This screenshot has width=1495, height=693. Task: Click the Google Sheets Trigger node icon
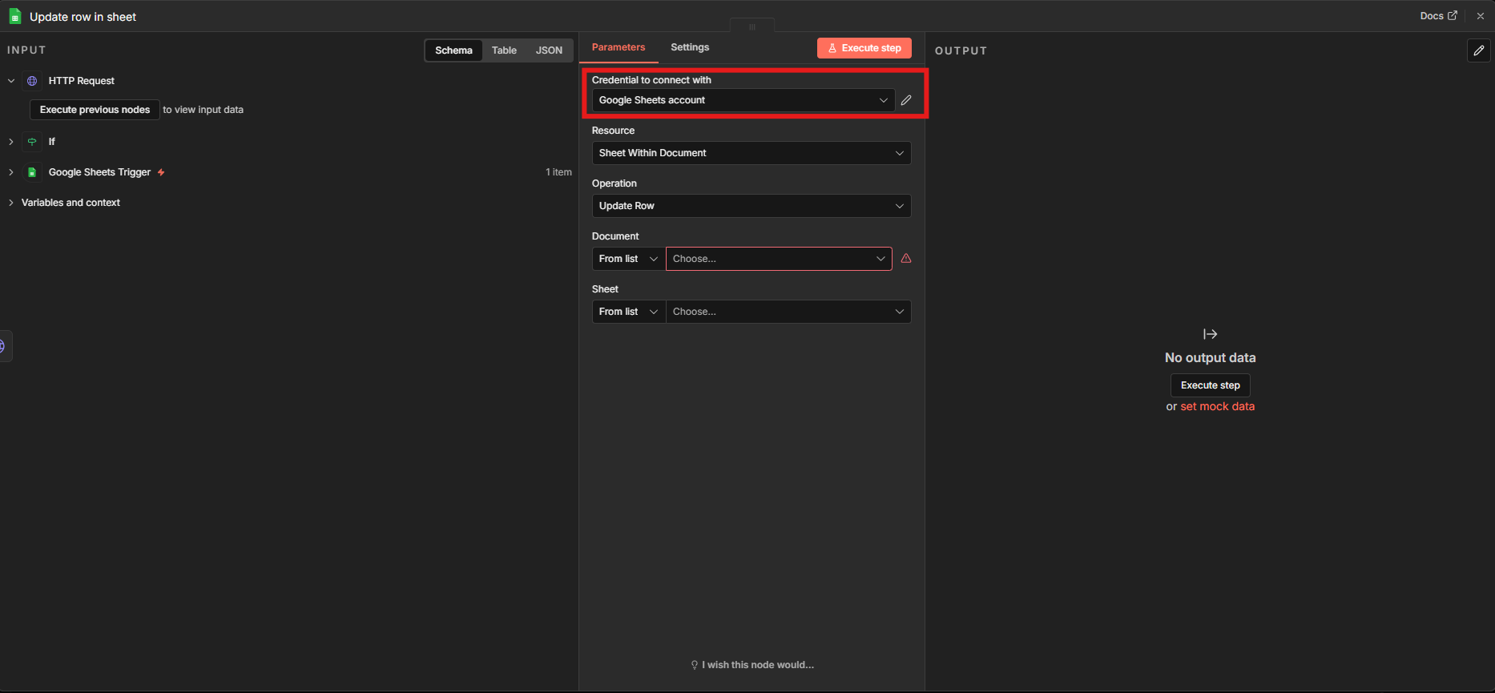coord(32,172)
